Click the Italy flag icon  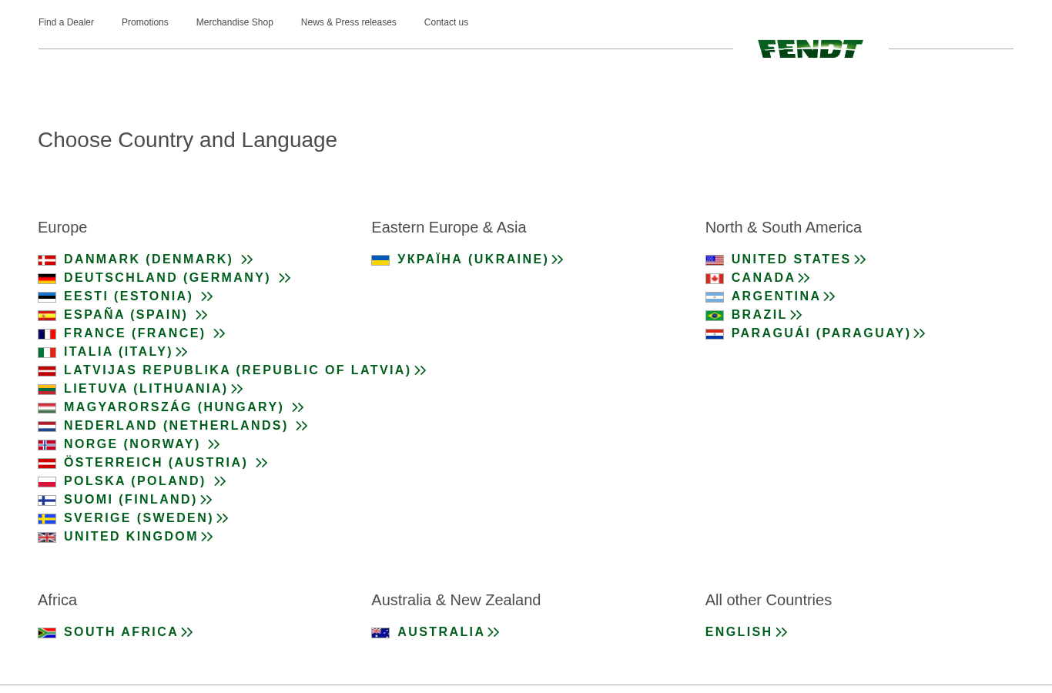point(47,353)
